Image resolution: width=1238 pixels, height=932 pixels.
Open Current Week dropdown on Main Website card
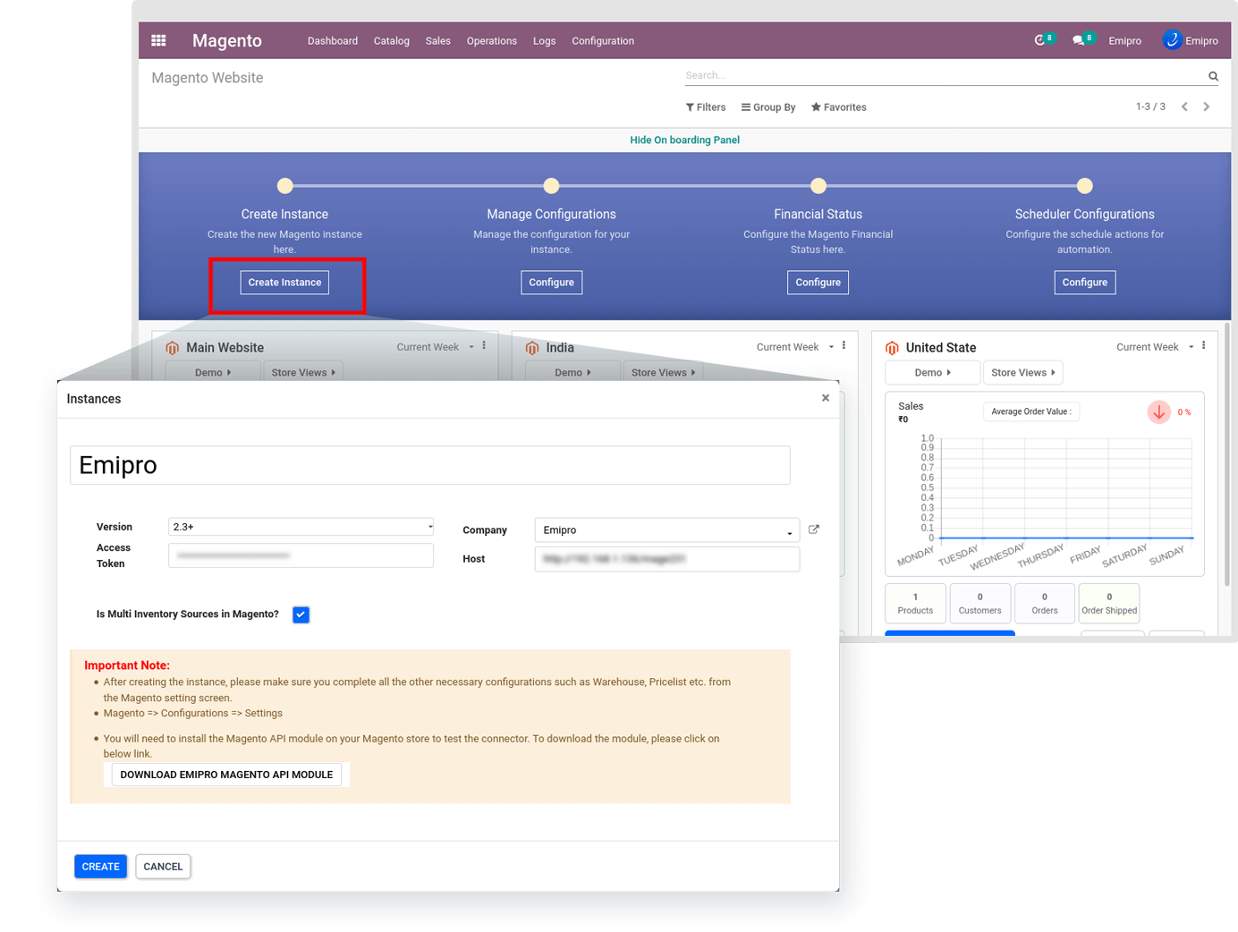[435, 347]
